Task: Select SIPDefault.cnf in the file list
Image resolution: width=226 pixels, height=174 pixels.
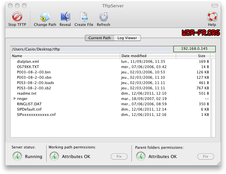Action: tap(29, 109)
